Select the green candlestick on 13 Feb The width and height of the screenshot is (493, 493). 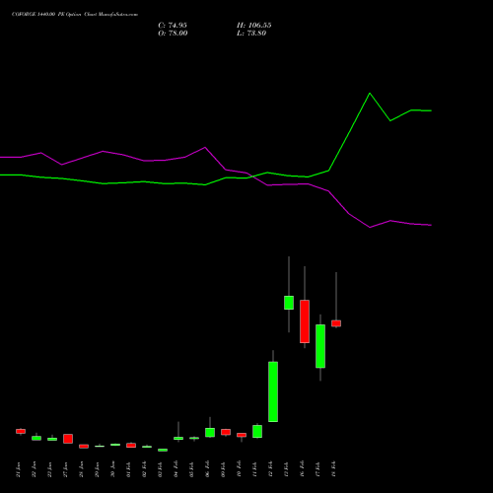point(289,303)
